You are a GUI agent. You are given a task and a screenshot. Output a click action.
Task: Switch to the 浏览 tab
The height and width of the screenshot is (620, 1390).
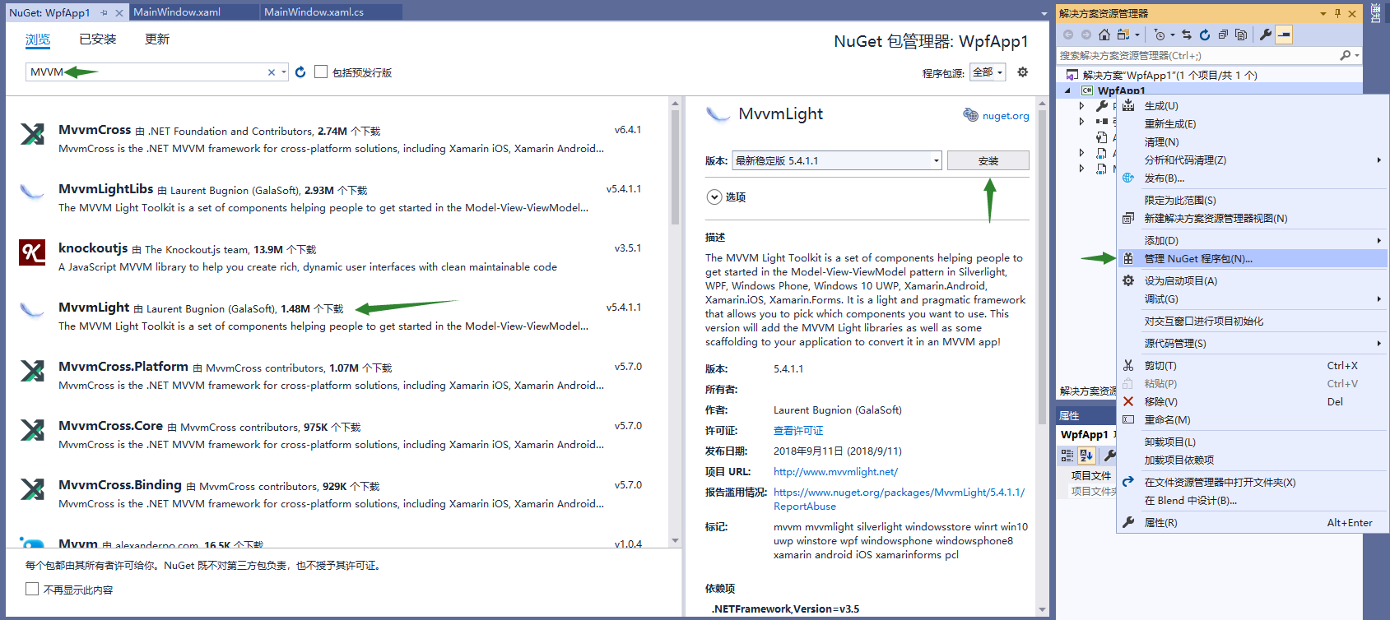[38, 39]
